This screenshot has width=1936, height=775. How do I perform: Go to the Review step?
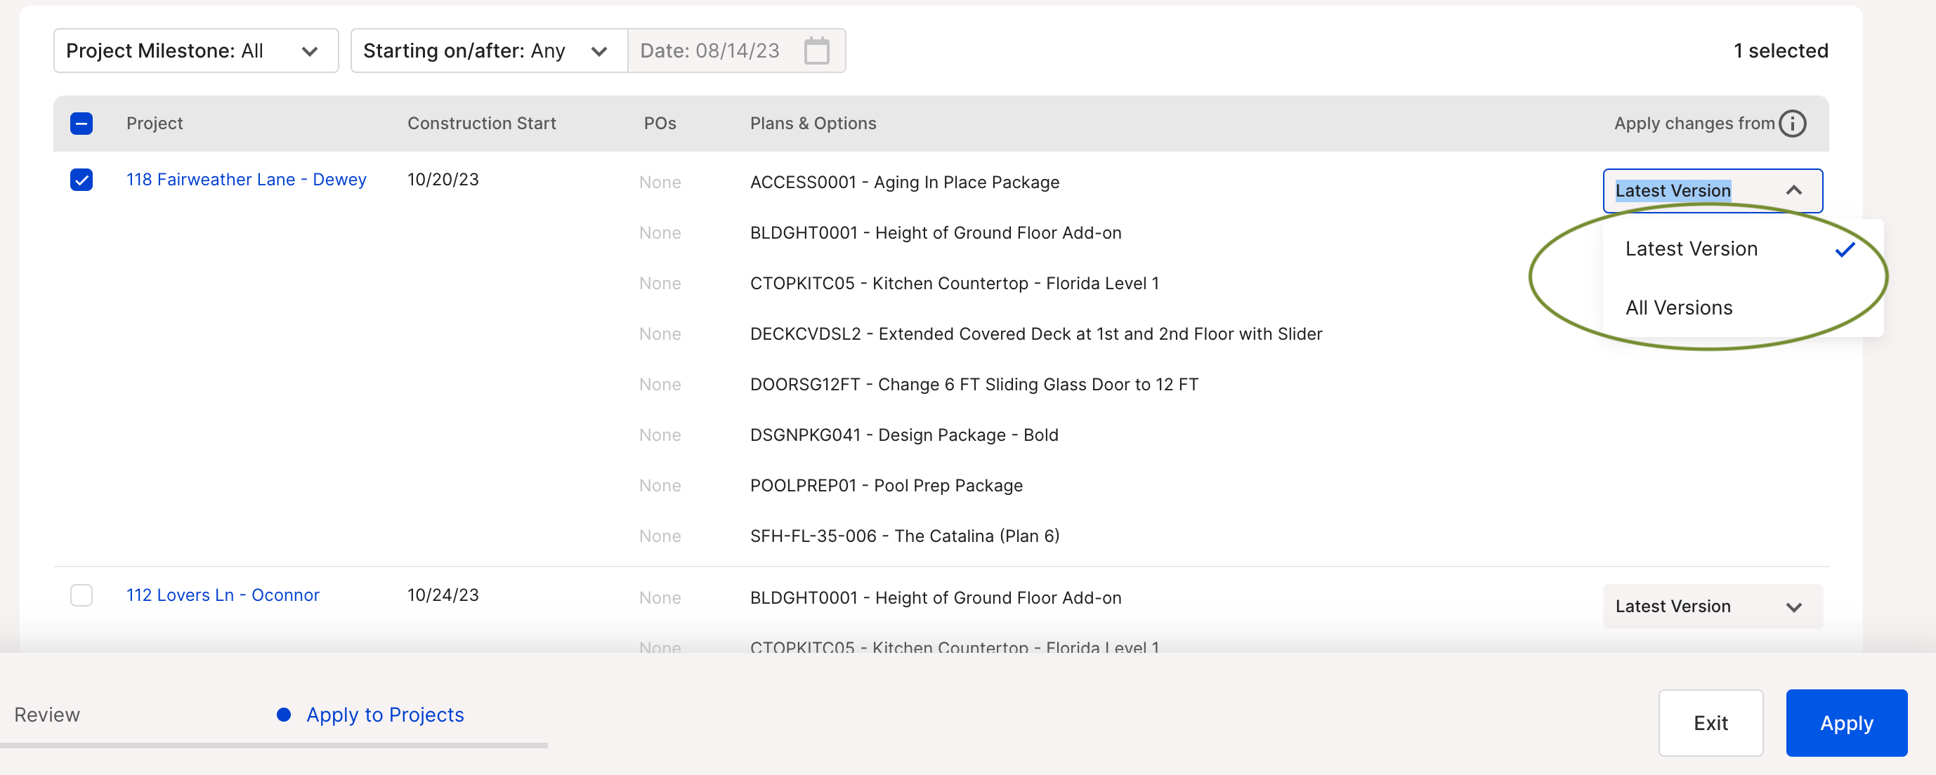[46, 714]
